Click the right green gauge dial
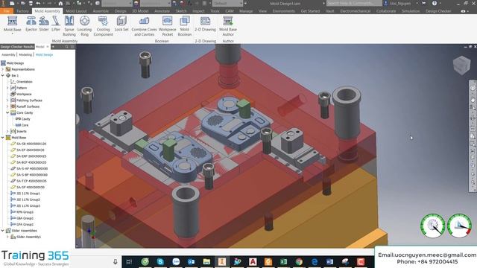This screenshot has width=477, height=268. (459, 226)
